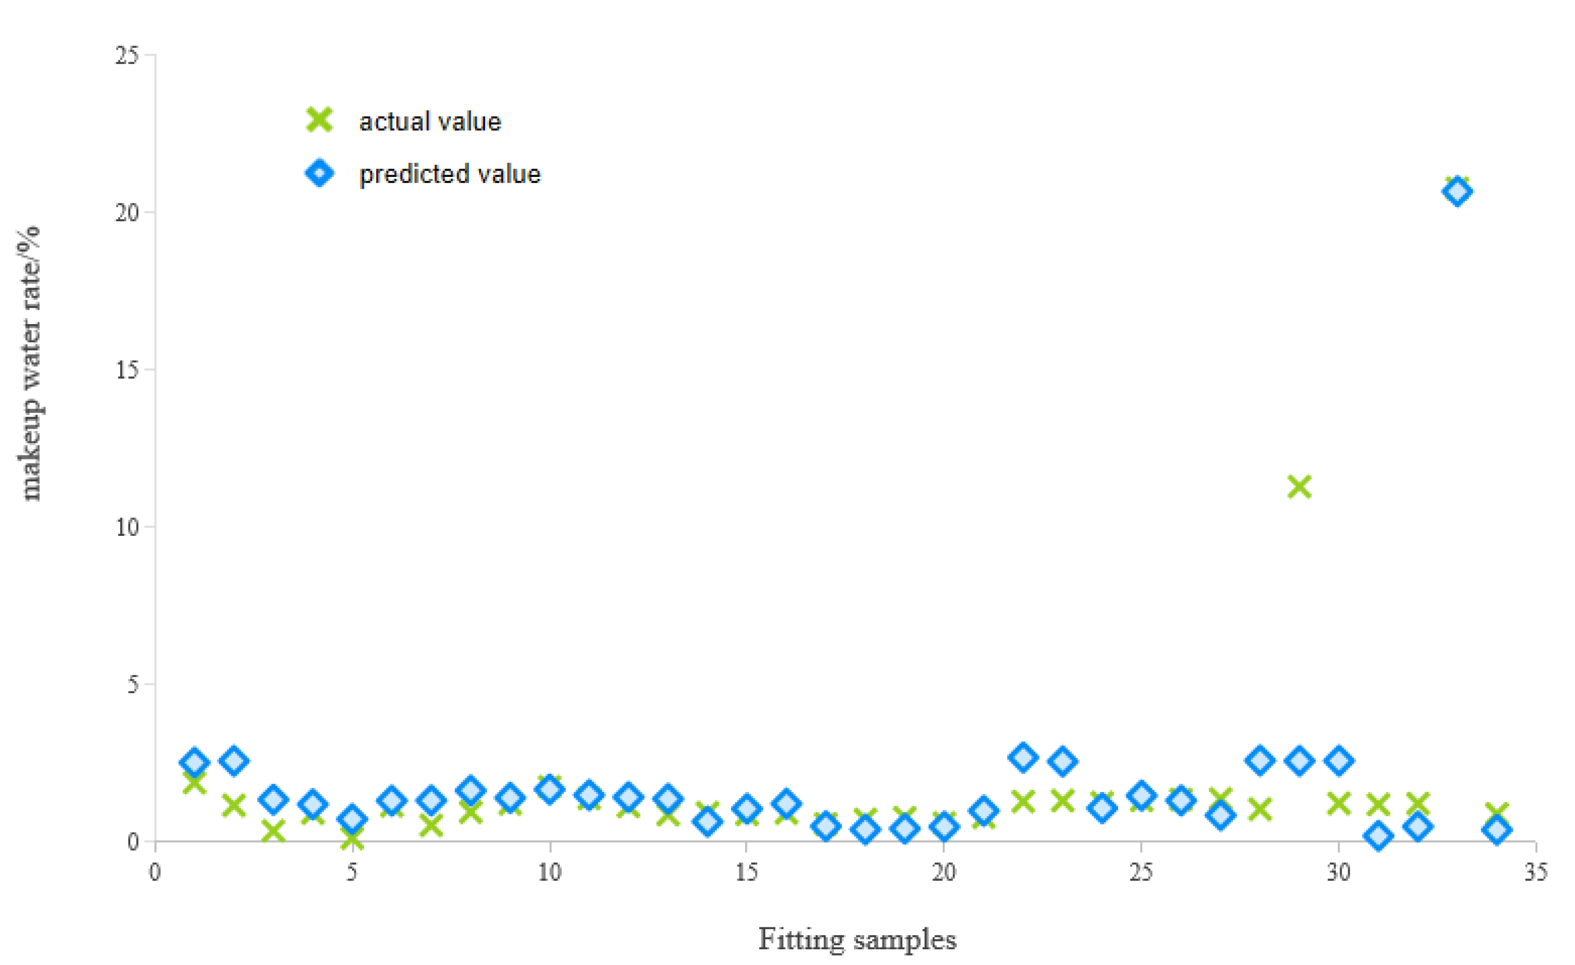Click the "makeup water rate/%" y-axis title

29,363
